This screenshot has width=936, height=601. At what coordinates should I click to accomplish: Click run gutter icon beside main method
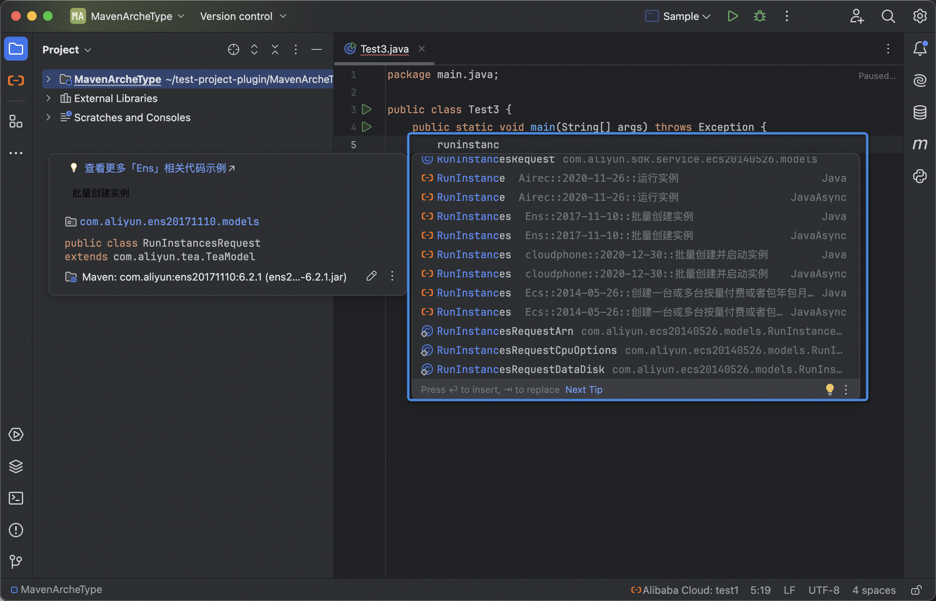tap(367, 127)
